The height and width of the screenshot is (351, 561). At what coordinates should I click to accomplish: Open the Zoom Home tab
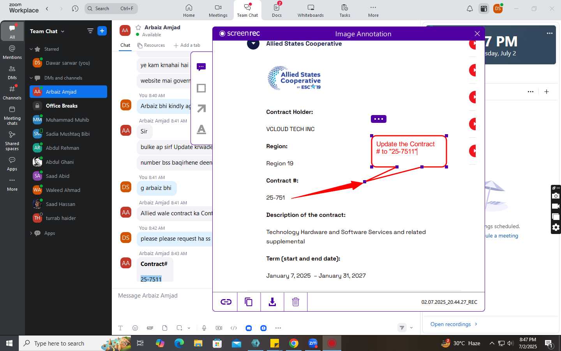coord(189,11)
